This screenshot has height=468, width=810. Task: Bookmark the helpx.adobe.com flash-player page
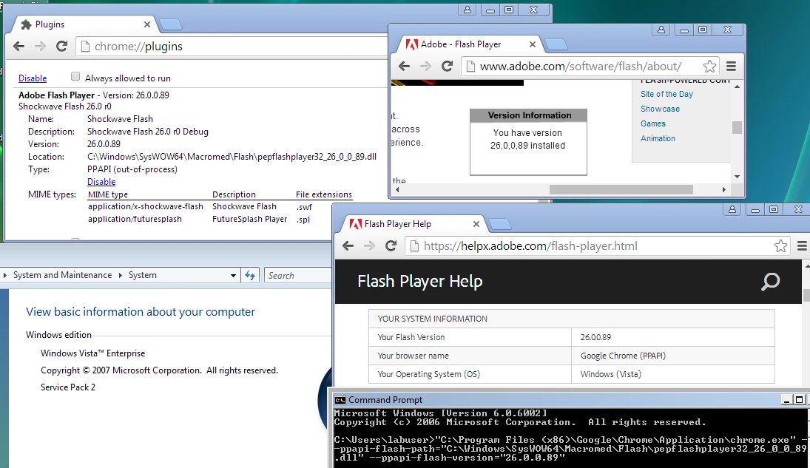coord(780,246)
